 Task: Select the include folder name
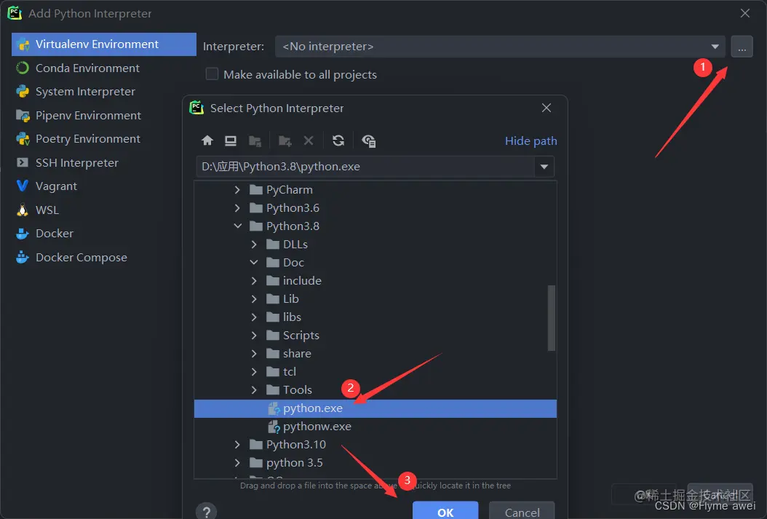(302, 281)
